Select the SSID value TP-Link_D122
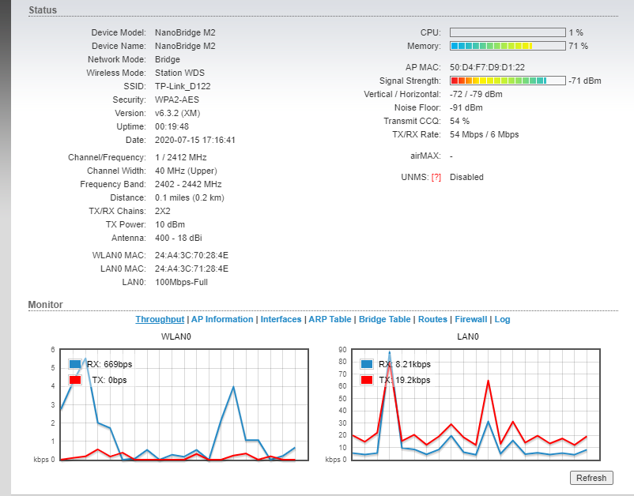634x496 pixels. tap(183, 86)
